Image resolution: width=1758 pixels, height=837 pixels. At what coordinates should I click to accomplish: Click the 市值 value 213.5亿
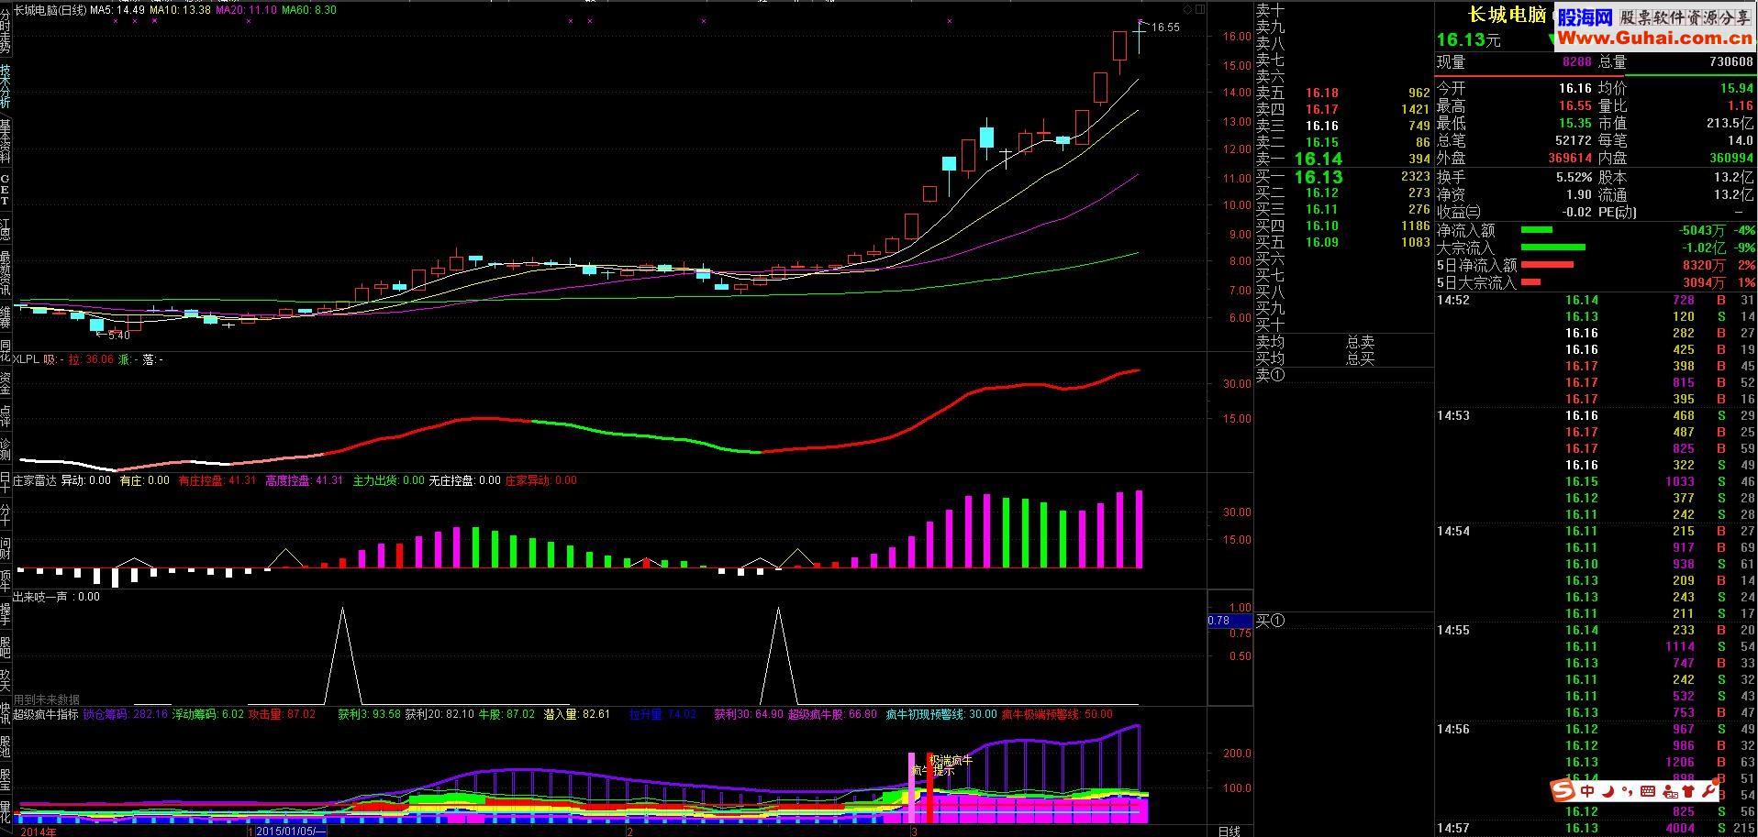pos(1730,124)
